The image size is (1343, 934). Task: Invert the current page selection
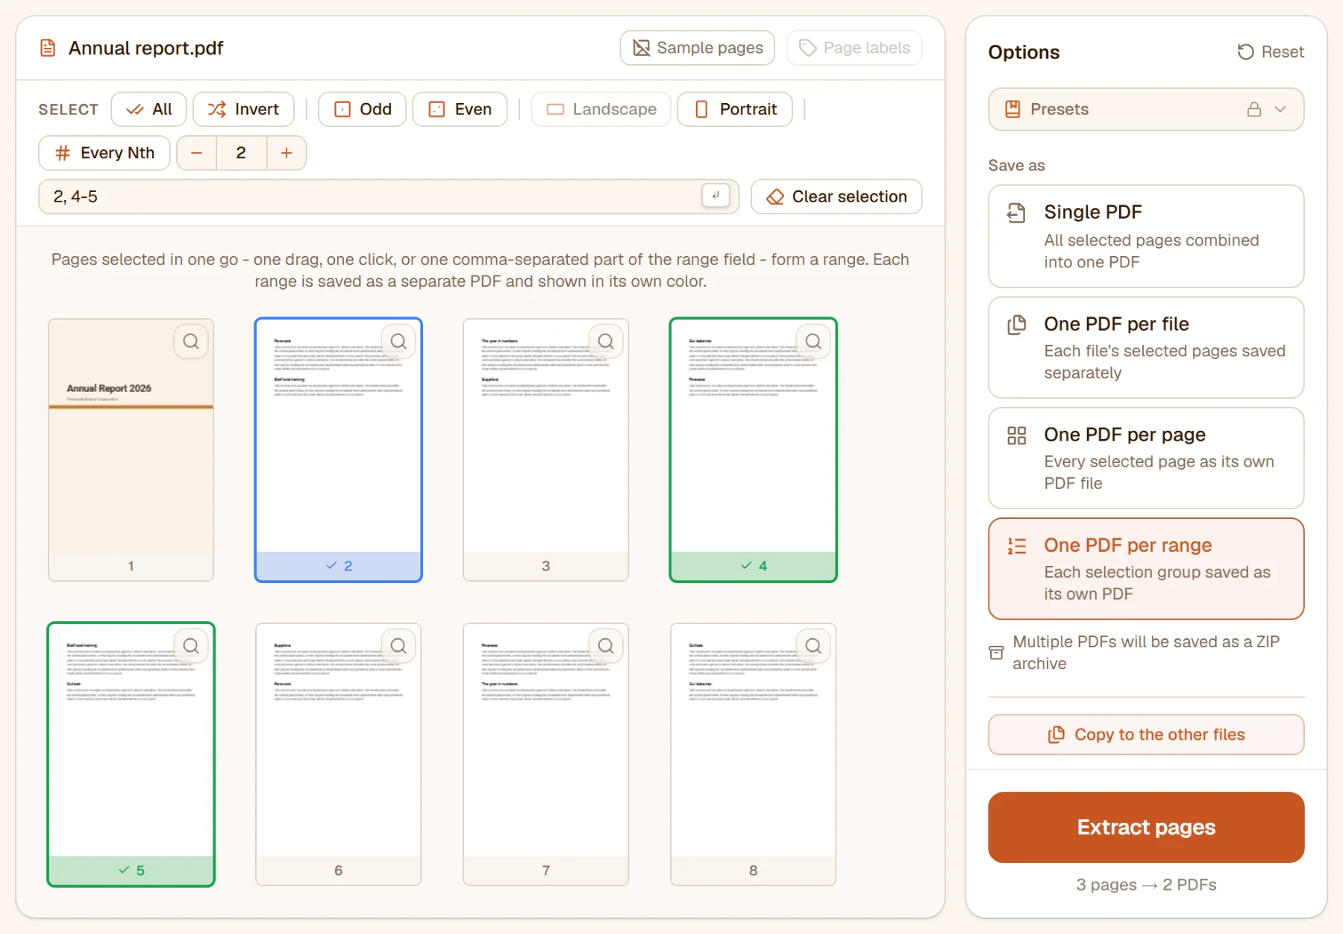coord(243,109)
